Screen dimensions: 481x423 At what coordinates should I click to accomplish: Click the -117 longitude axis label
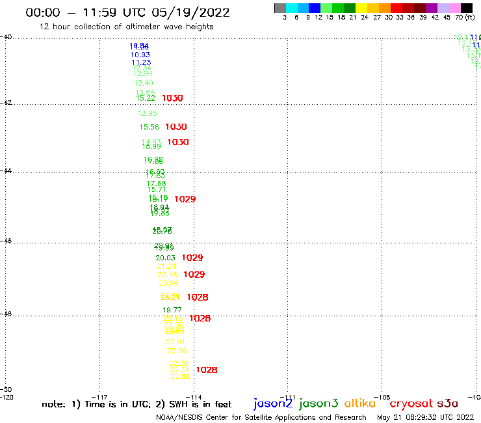[100, 397]
